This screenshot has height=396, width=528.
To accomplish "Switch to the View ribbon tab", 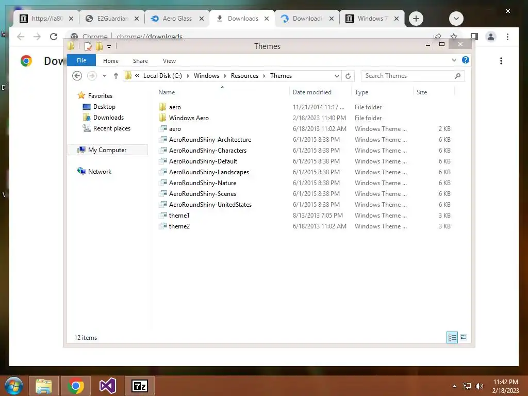I will pos(169,61).
